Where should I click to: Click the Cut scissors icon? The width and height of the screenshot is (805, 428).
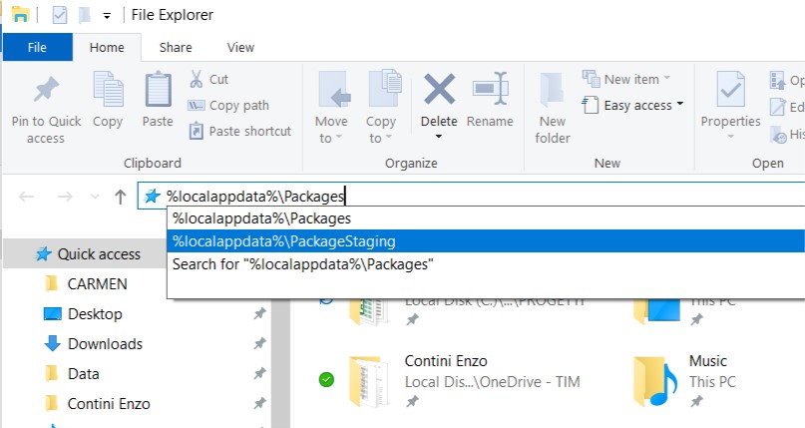coord(197,79)
